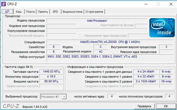Switch to the Память tab
The height and width of the screenshot is (110, 177).
[43, 12]
